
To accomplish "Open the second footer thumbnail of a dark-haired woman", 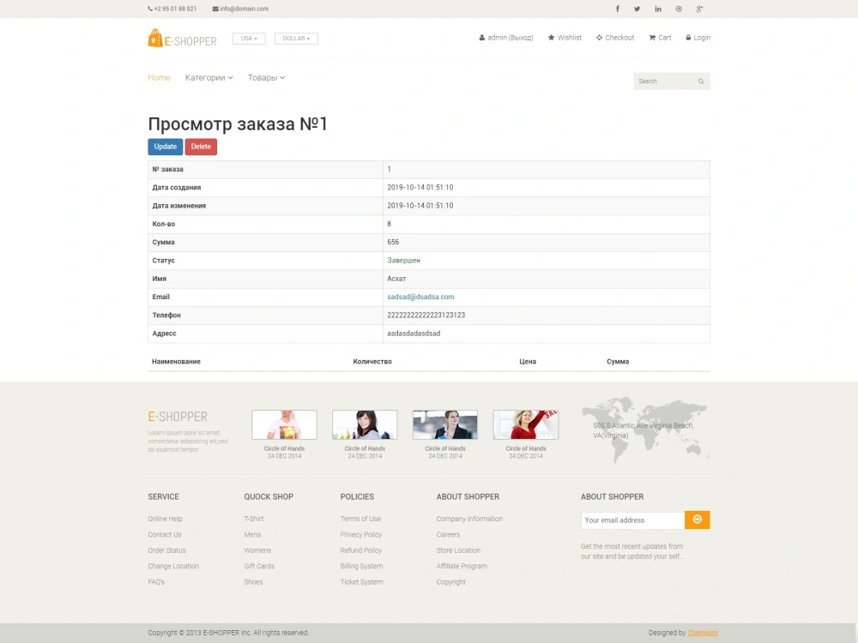I will [x=365, y=425].
